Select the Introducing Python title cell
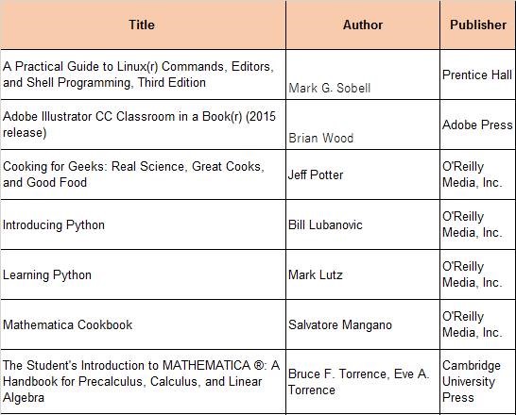Screen dimensions: 516x415 pyautogui.click(x=143, y=224)
